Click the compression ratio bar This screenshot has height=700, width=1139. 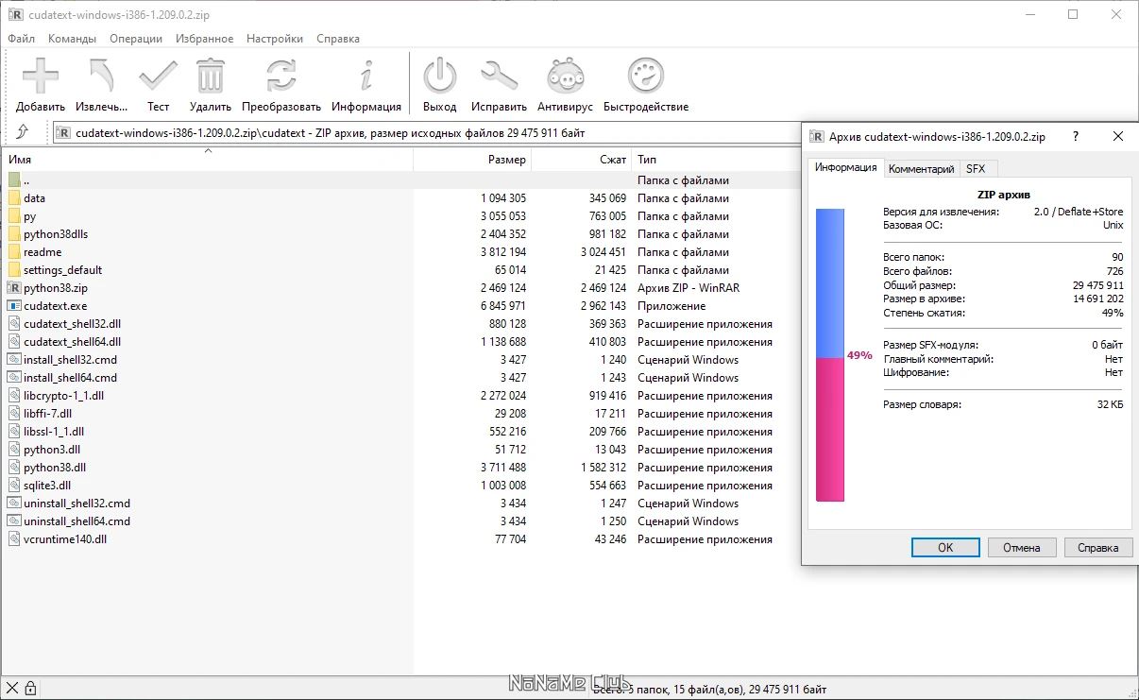click(x=830, y=355)
